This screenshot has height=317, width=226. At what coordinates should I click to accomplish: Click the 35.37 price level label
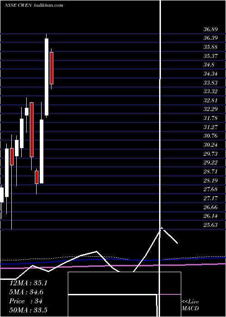click(x=211, y=56)
